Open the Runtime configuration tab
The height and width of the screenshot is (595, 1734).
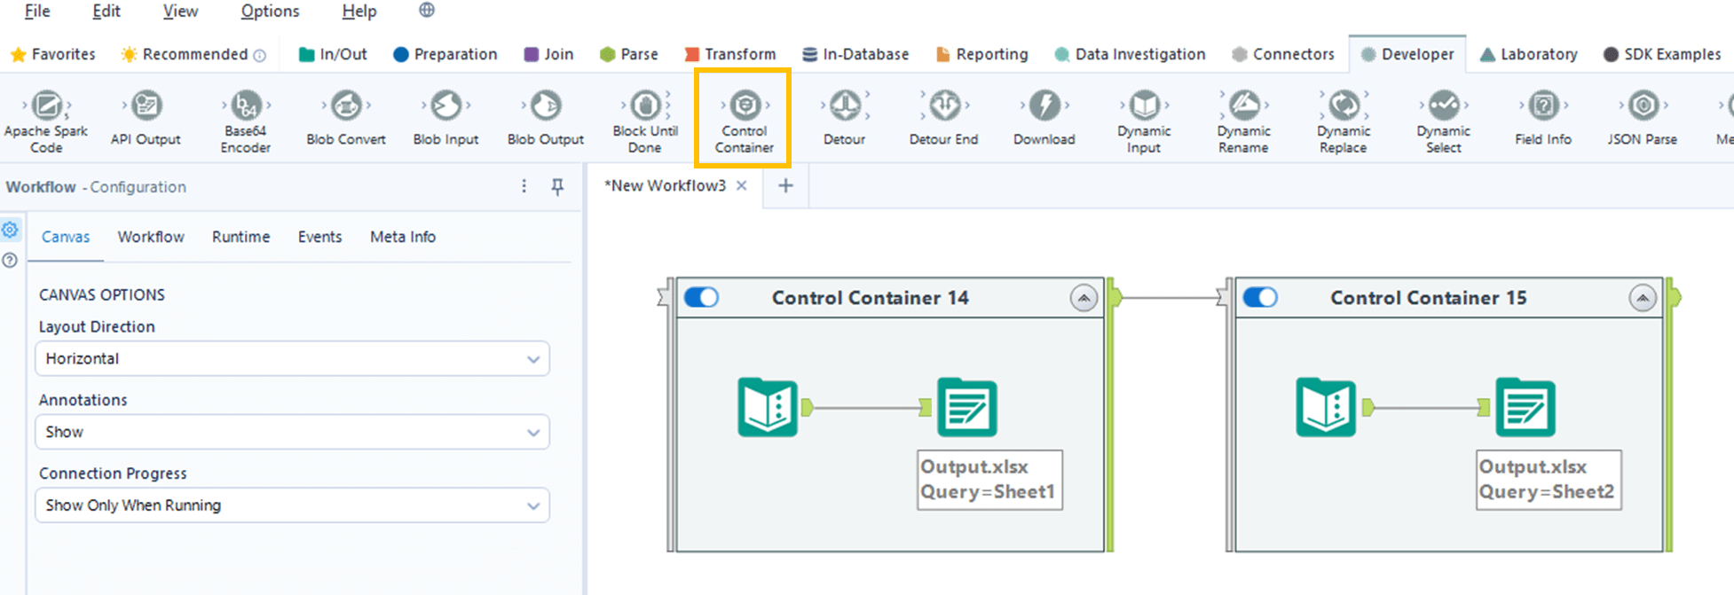240,237
